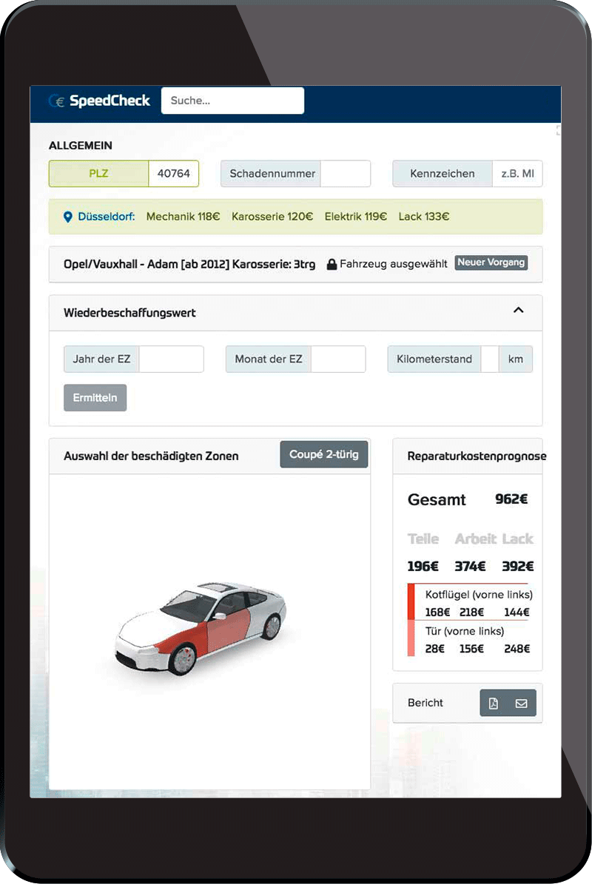Click the Monat der EZ input field
The image size is (592, 884).
tap(337, 359)
